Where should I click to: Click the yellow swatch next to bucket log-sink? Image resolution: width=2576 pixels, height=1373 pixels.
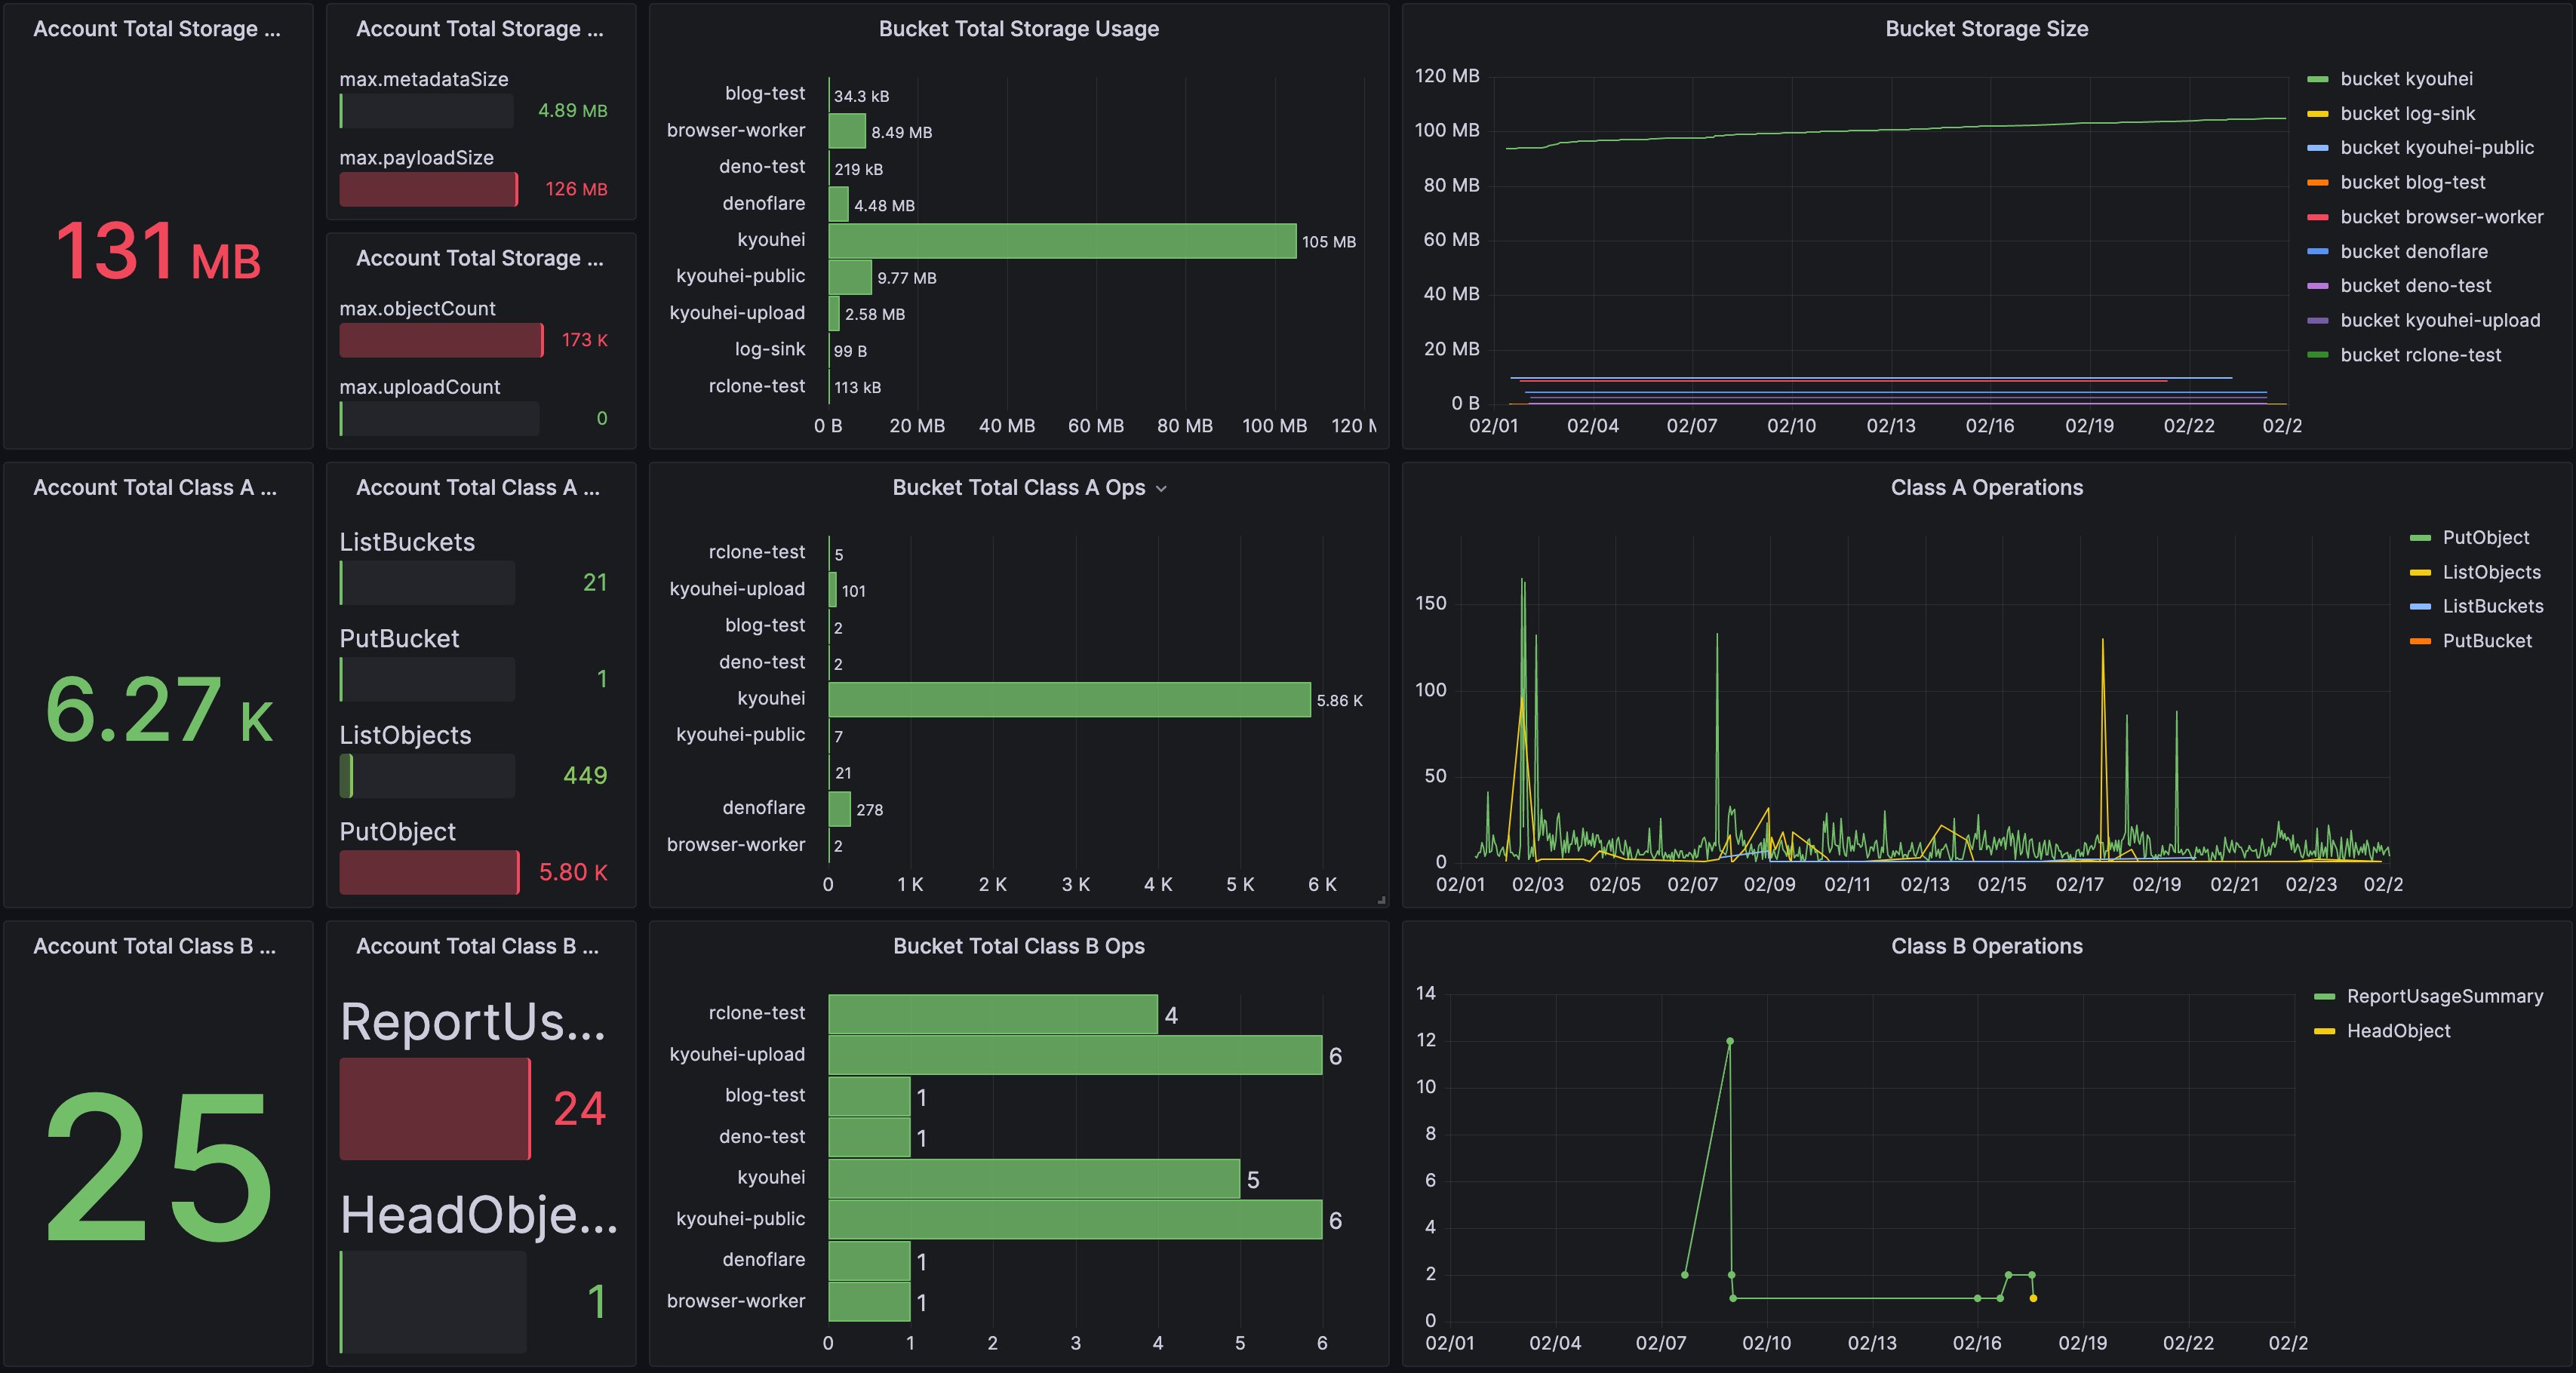[2317, 114]
